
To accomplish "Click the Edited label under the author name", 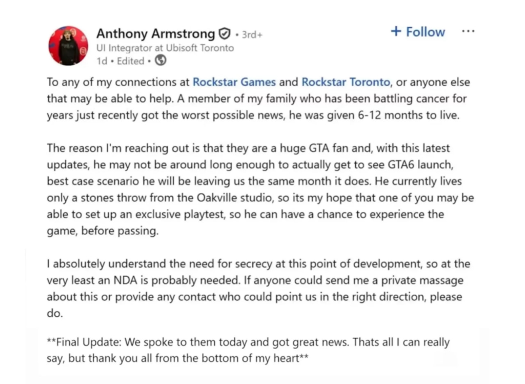I will point(130,61).
